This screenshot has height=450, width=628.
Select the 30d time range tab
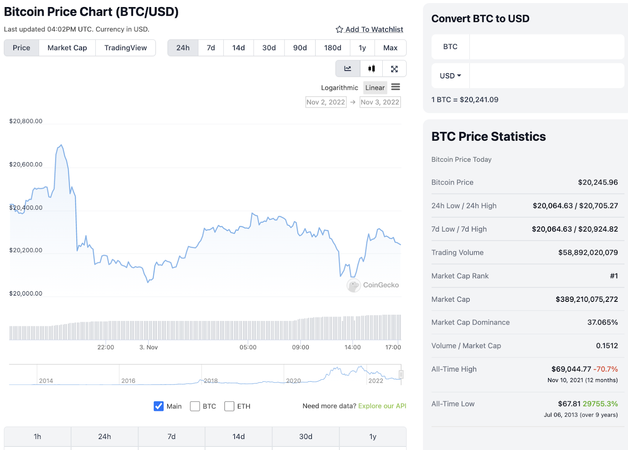269,48
